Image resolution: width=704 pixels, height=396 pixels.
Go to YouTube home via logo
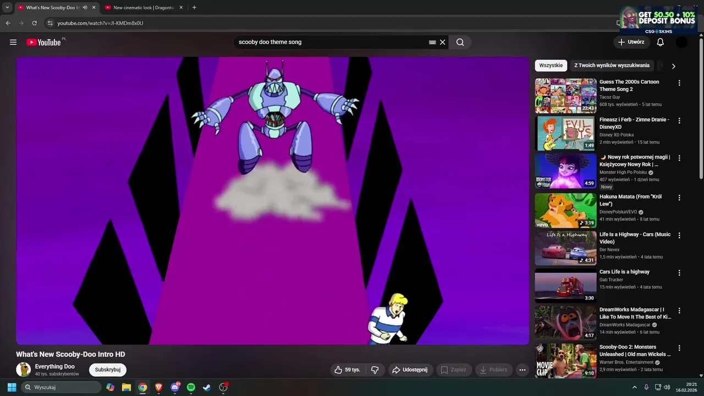tap(43, 42)
